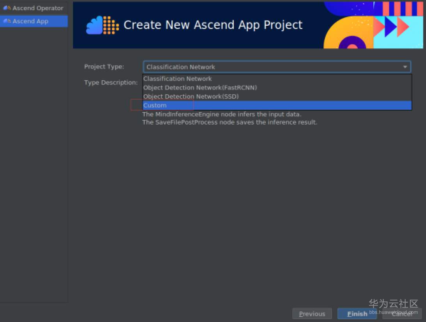Click the Project Type dropdown arrow

coord(405,67)
